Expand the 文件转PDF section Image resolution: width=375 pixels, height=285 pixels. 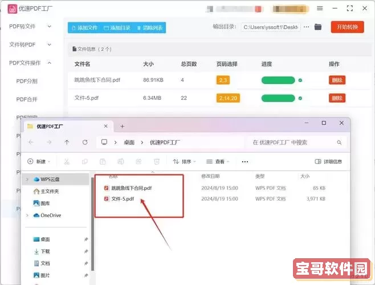(x=30, y=44)
